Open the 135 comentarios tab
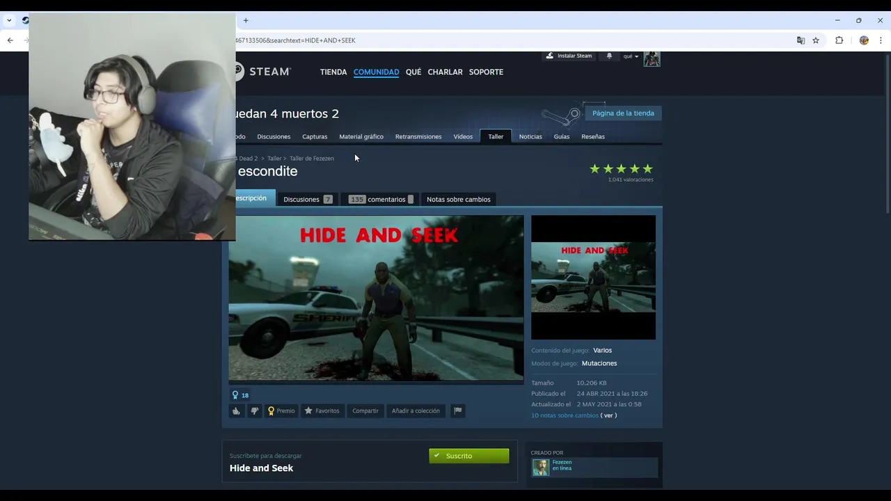The image size is (891, 501). point(381,199)
